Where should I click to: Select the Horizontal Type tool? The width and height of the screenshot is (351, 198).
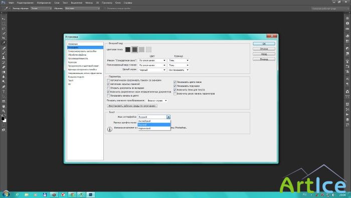point(4,91)
